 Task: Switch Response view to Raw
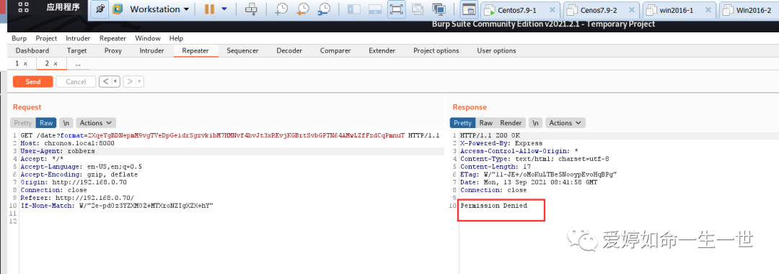(486, 123)
